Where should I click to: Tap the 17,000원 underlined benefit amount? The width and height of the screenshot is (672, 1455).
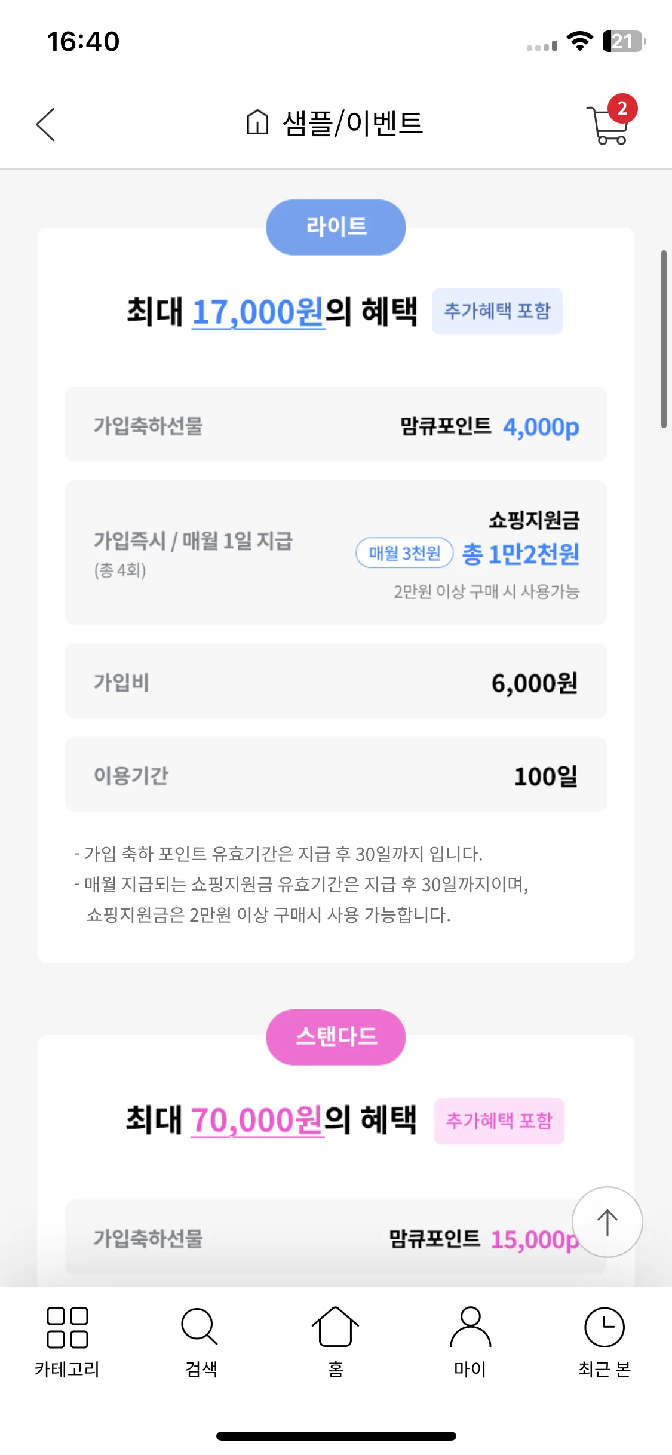pos(258,312)
